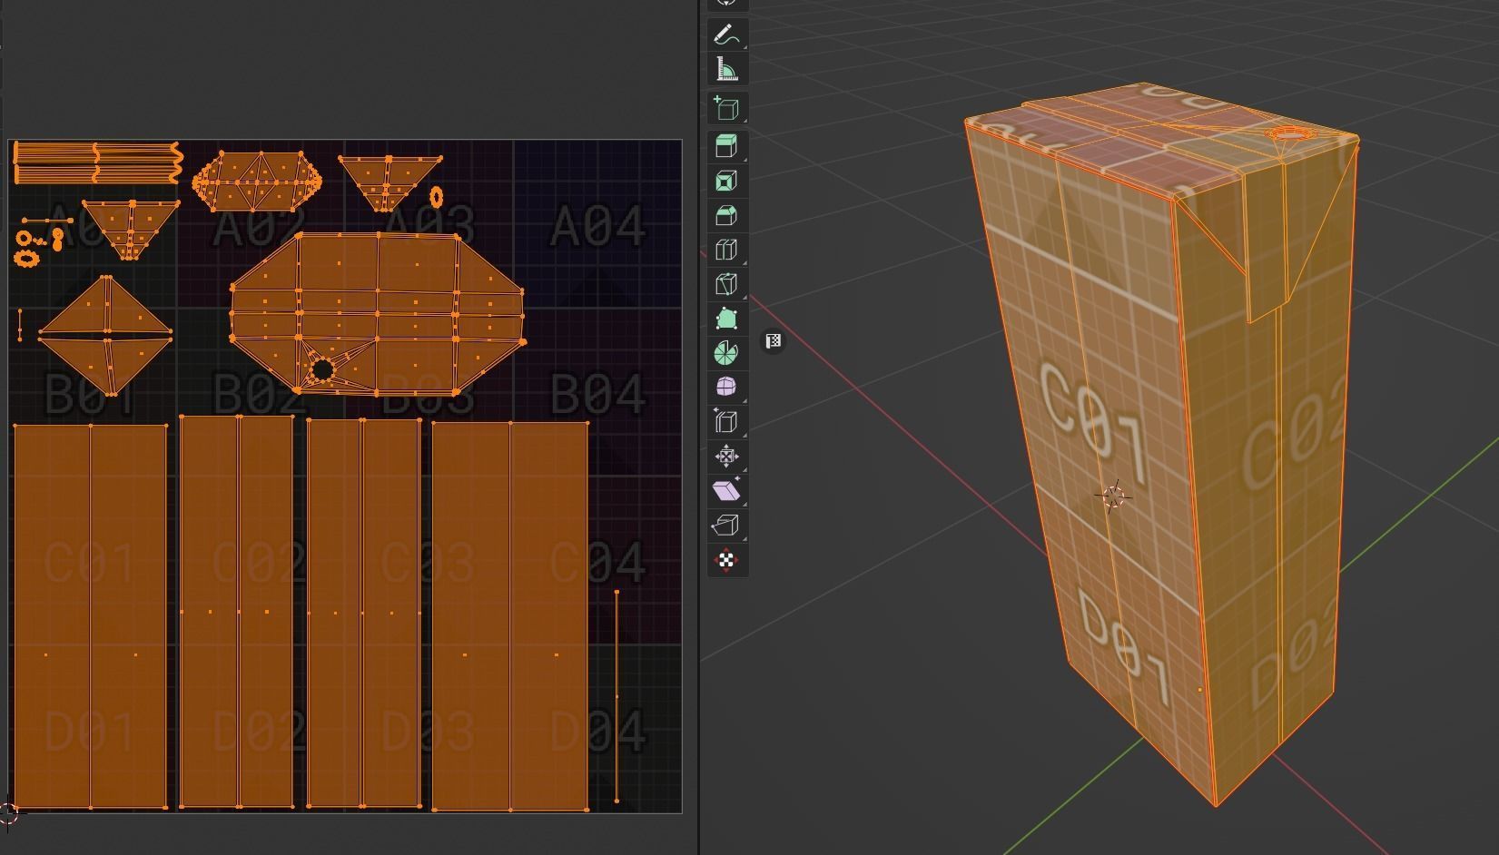Select the Annotate pencil tool
This screenshot has width=1499, height=855.
726,34
